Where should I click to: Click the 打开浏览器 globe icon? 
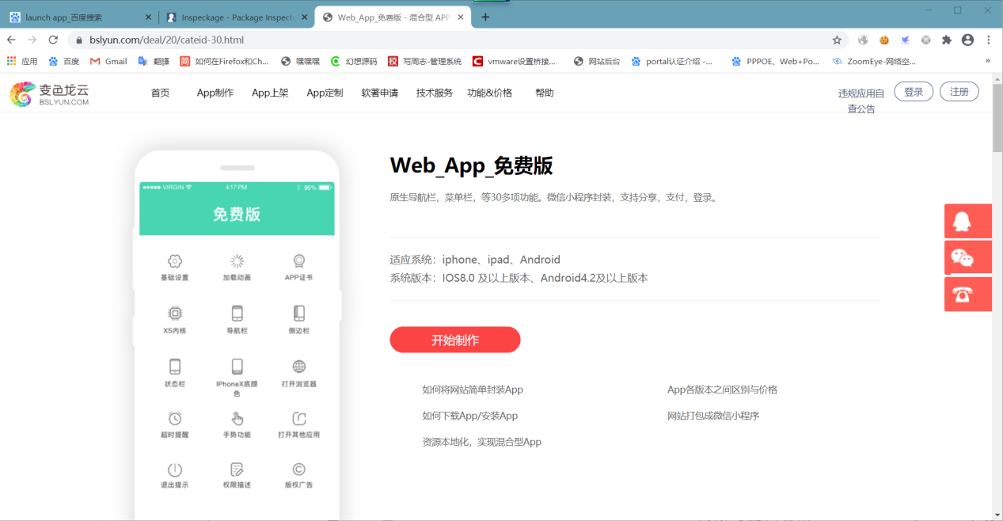[299, 367]
